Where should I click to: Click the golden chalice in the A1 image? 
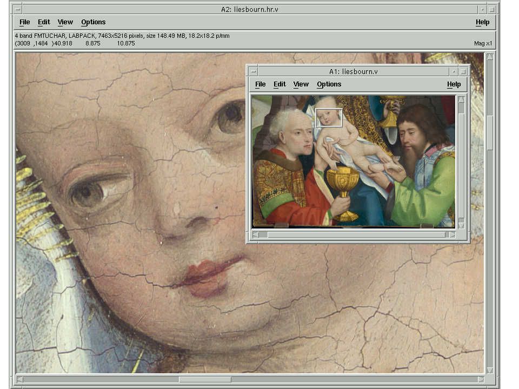[x=344, y=193]
